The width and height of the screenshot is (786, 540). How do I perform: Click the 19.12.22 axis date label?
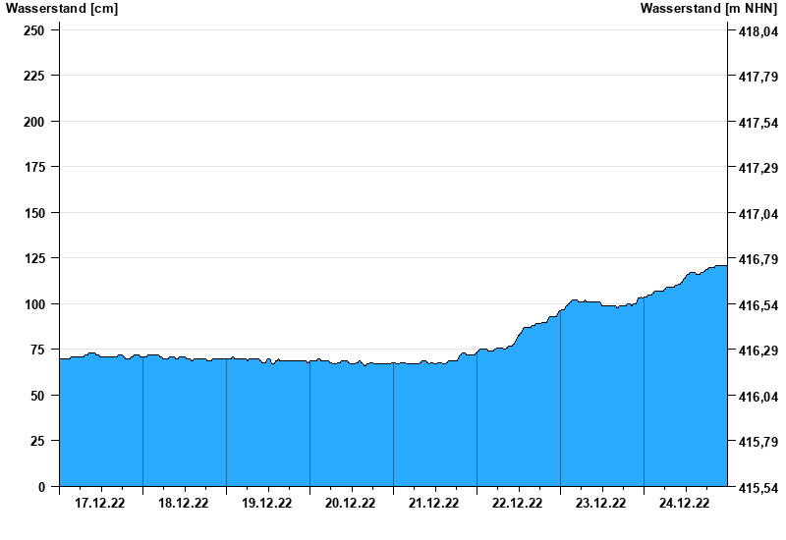tap(267, 504)
